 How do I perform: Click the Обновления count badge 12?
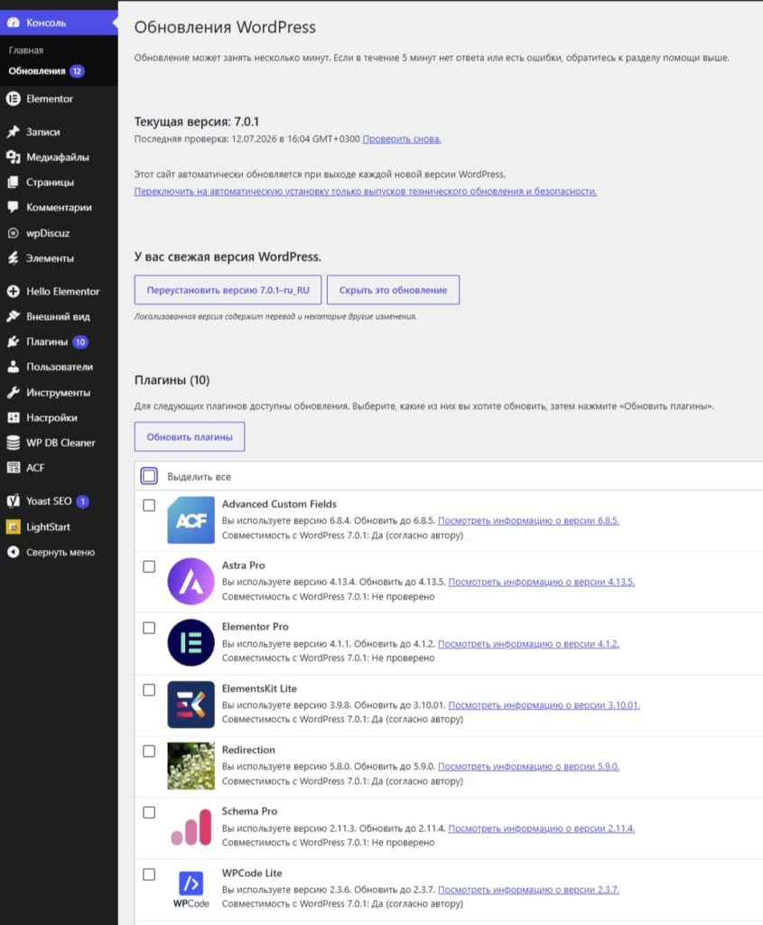[78, 70]
